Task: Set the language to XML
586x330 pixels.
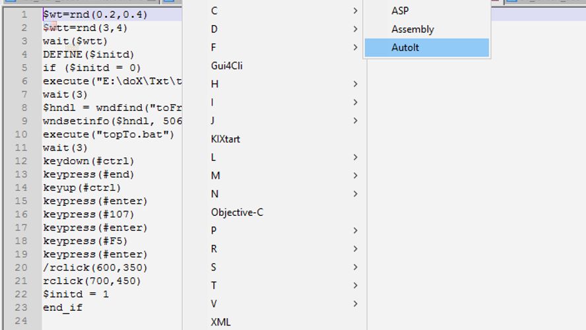Action: point(220,322)
